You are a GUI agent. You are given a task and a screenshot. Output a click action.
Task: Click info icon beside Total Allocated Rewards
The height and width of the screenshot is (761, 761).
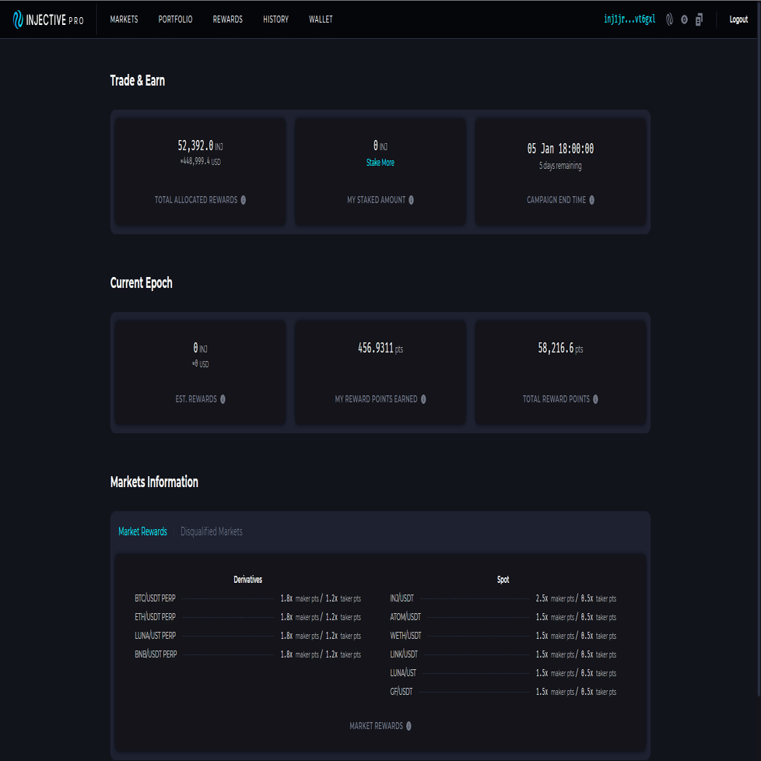pyautogui.click(x=243, y=200)
